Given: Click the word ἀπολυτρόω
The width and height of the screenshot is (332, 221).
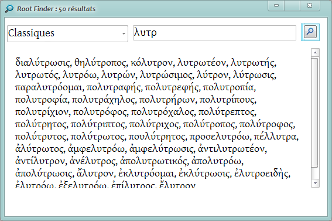Looking at the screenshot, I should 217,161.
